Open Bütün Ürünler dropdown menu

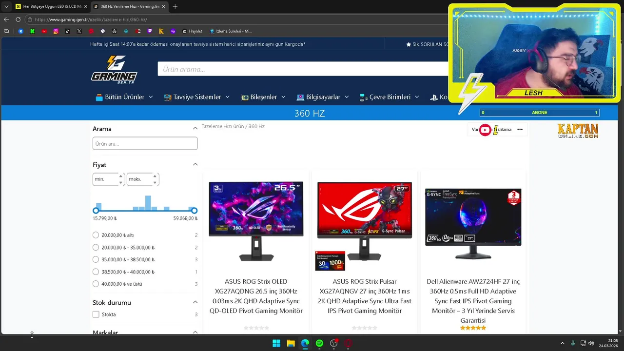pyautogui.click(x=124, y=97)
